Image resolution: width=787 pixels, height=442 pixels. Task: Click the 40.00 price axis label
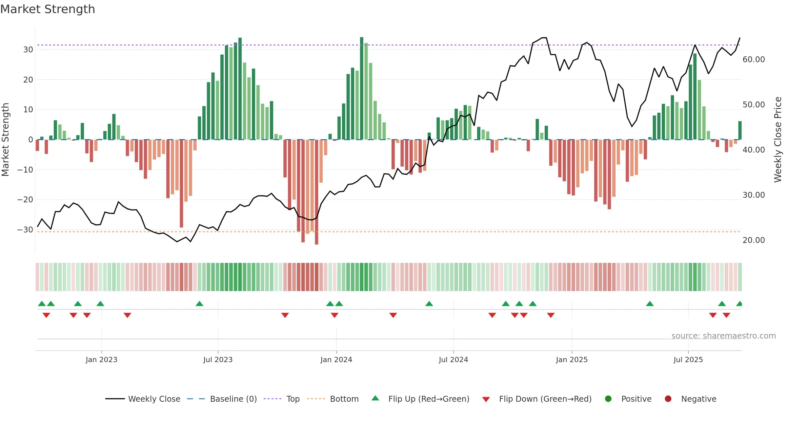click(x=754, y=150)
